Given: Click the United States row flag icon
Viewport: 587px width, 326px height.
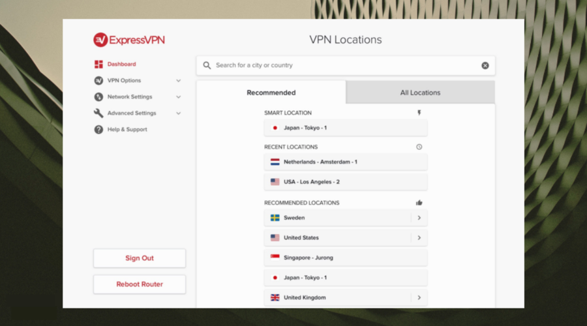Looking at the screenshot, I should click(275, 238).
